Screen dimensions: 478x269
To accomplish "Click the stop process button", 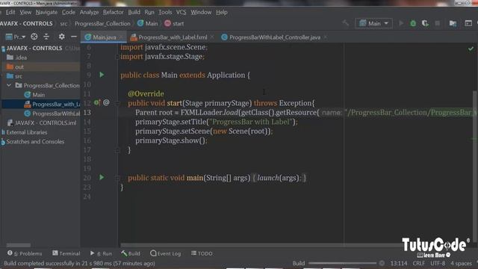I will tap(438, 23).
